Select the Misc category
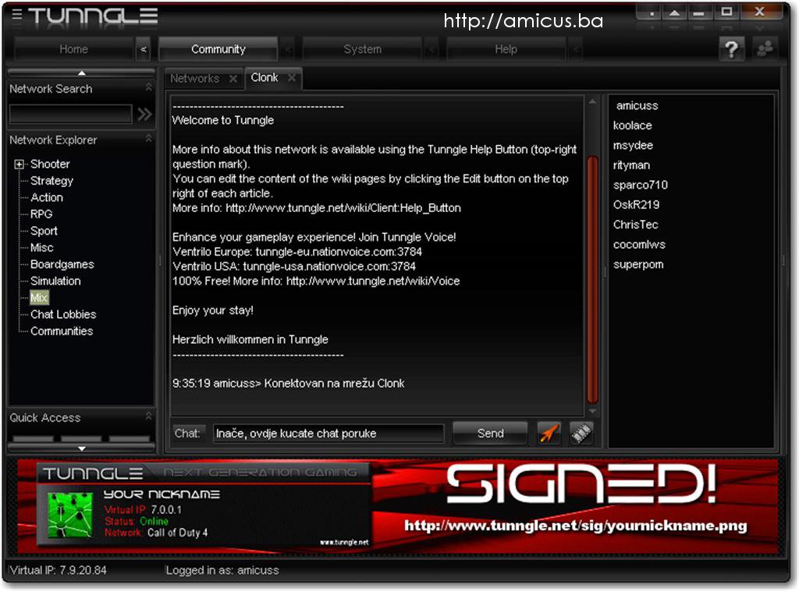 42,248
